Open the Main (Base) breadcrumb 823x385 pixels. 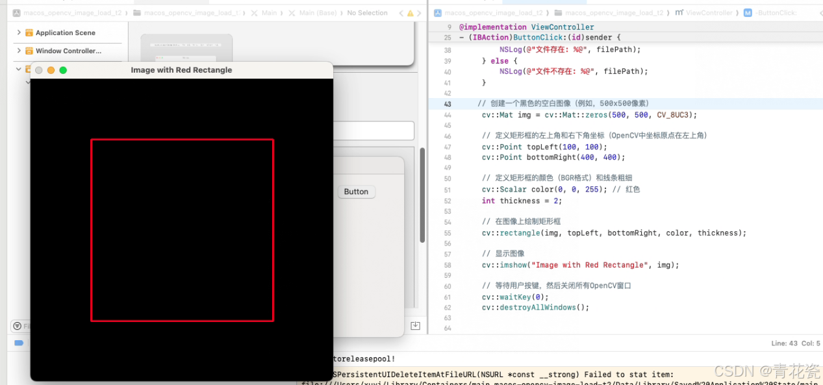[312, 13]
